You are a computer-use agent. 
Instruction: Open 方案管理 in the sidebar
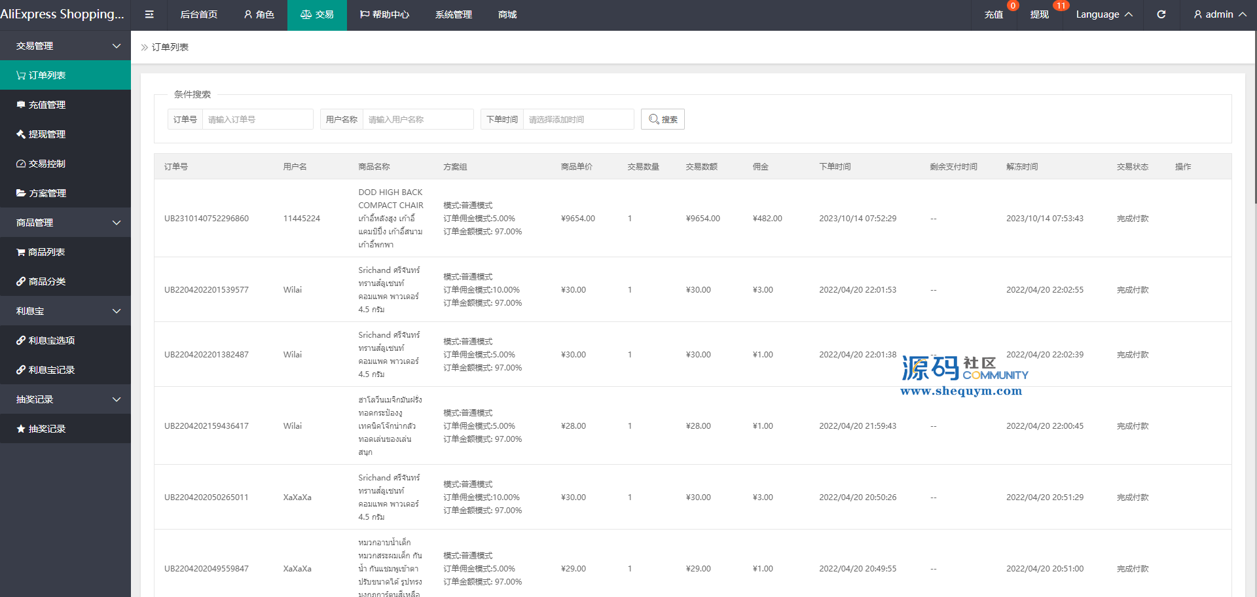(x=65, y=193)
